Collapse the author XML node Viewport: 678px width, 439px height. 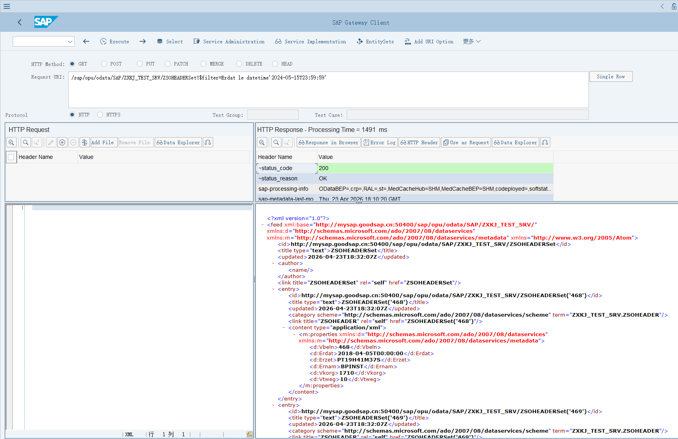point(273,263)
